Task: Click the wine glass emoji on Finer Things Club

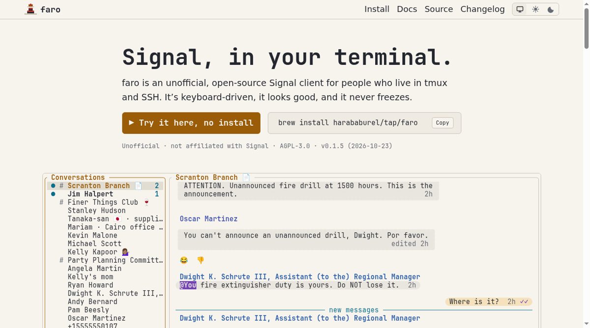Action: pos(146,202)
